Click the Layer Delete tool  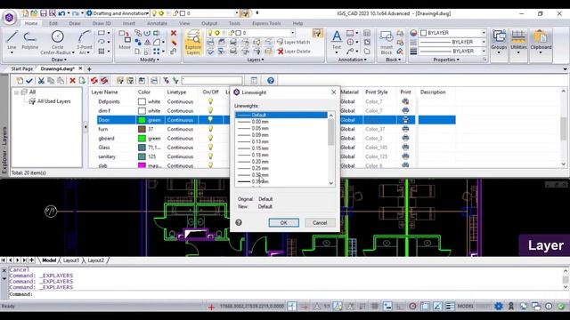tap(294, 52)
